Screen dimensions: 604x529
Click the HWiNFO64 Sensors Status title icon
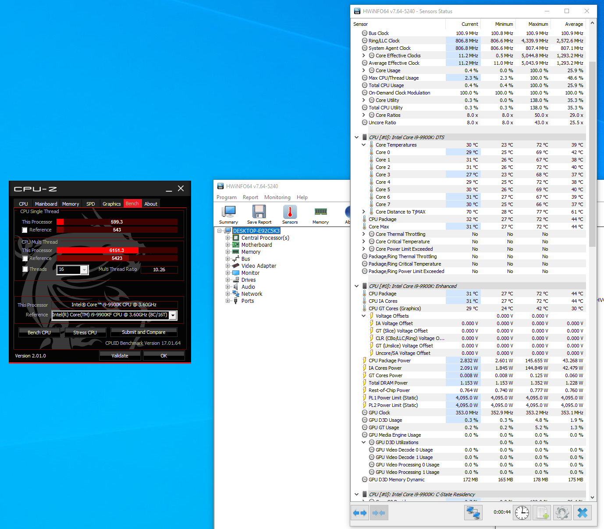pos(357,11)
